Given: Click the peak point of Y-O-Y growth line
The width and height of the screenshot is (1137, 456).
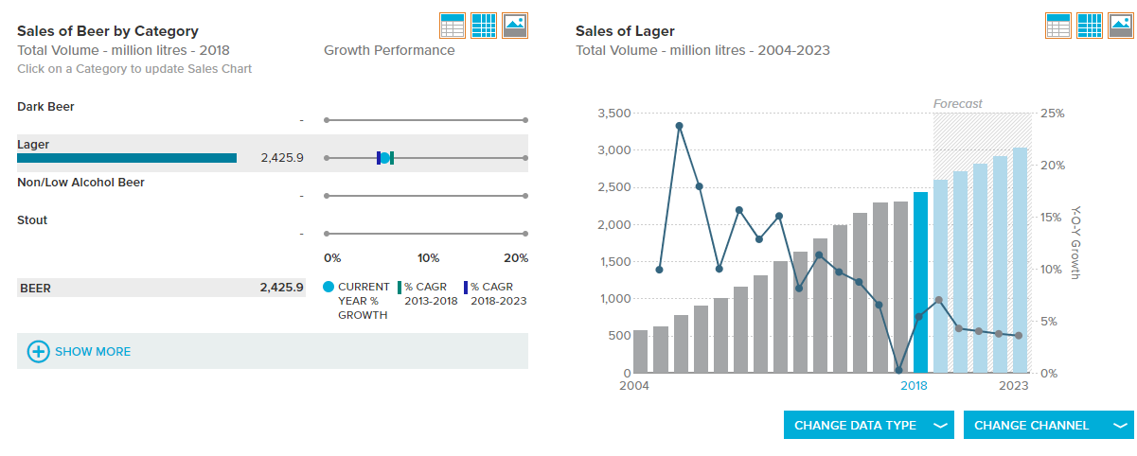Looking at the screenshot, I should tap(679, 125).
